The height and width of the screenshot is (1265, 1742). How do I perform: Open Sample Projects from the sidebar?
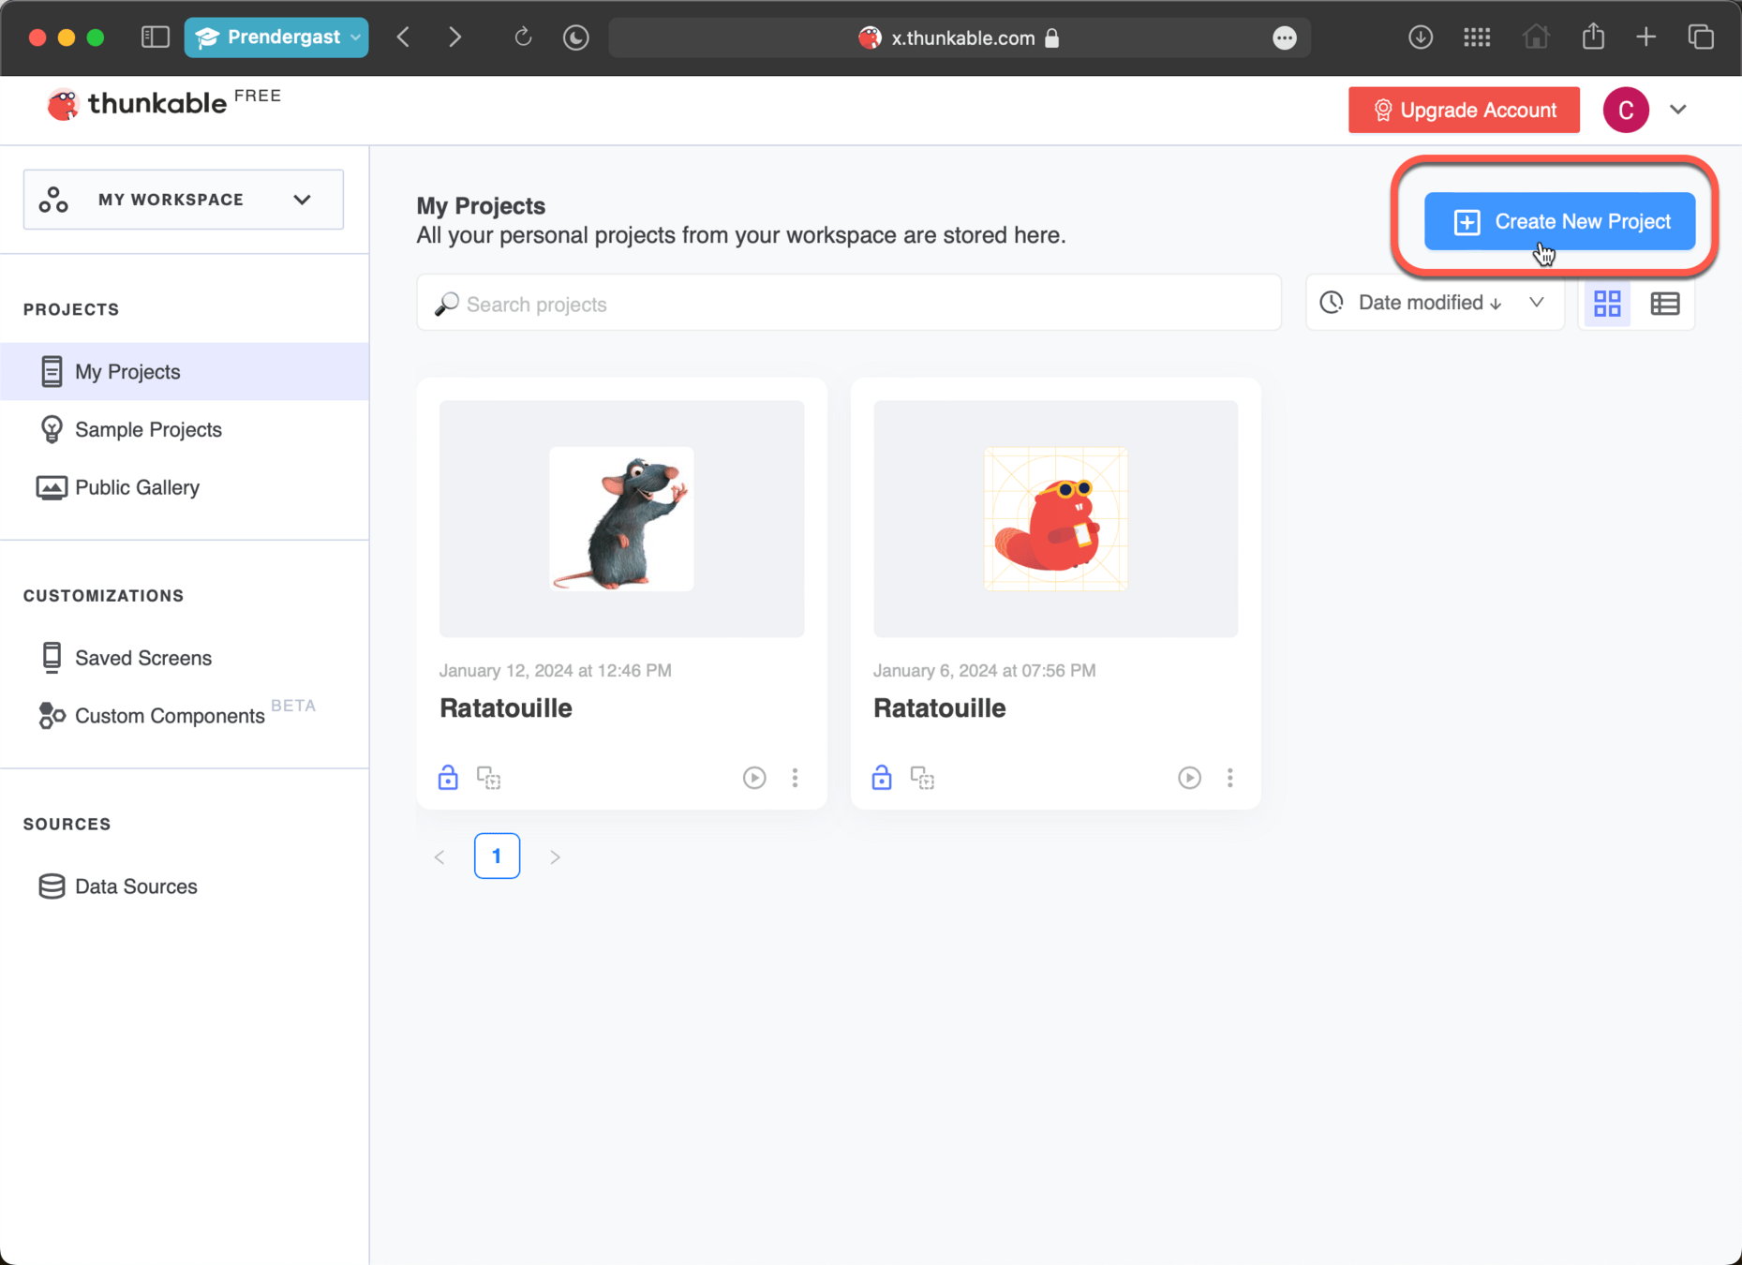click(147, 429)
